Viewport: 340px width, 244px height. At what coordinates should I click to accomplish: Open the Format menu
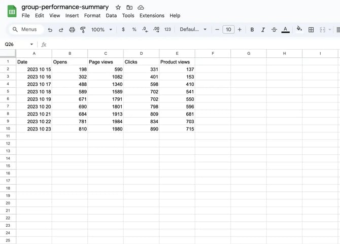tap(92, 16)
